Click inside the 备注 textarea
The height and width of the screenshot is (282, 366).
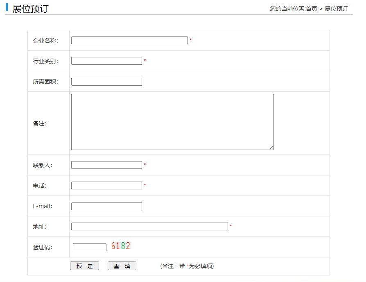(x=172, y=122)
